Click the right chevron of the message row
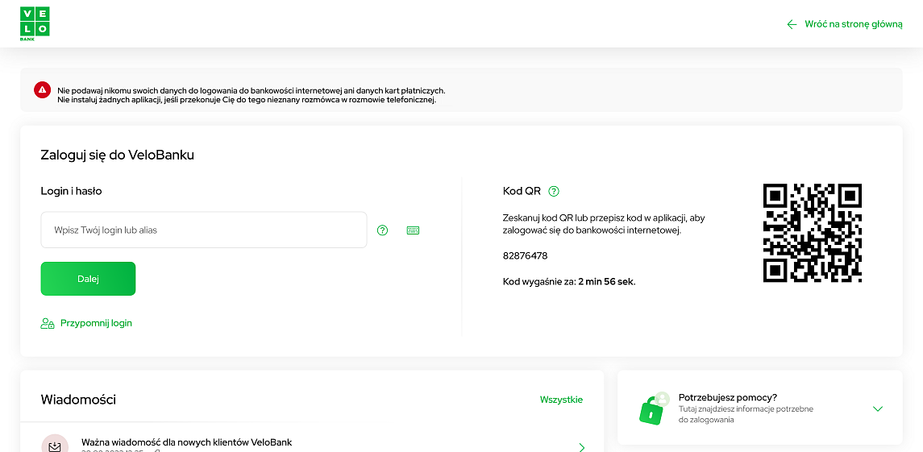Screen dimensions: 923x452 tap(581, 447)
